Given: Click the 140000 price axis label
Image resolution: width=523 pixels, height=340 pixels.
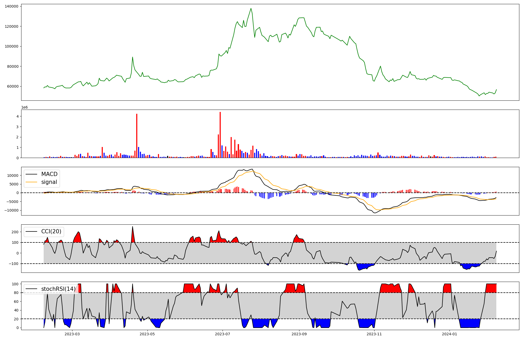Looking at the screenshot, I should click(12, 6).
